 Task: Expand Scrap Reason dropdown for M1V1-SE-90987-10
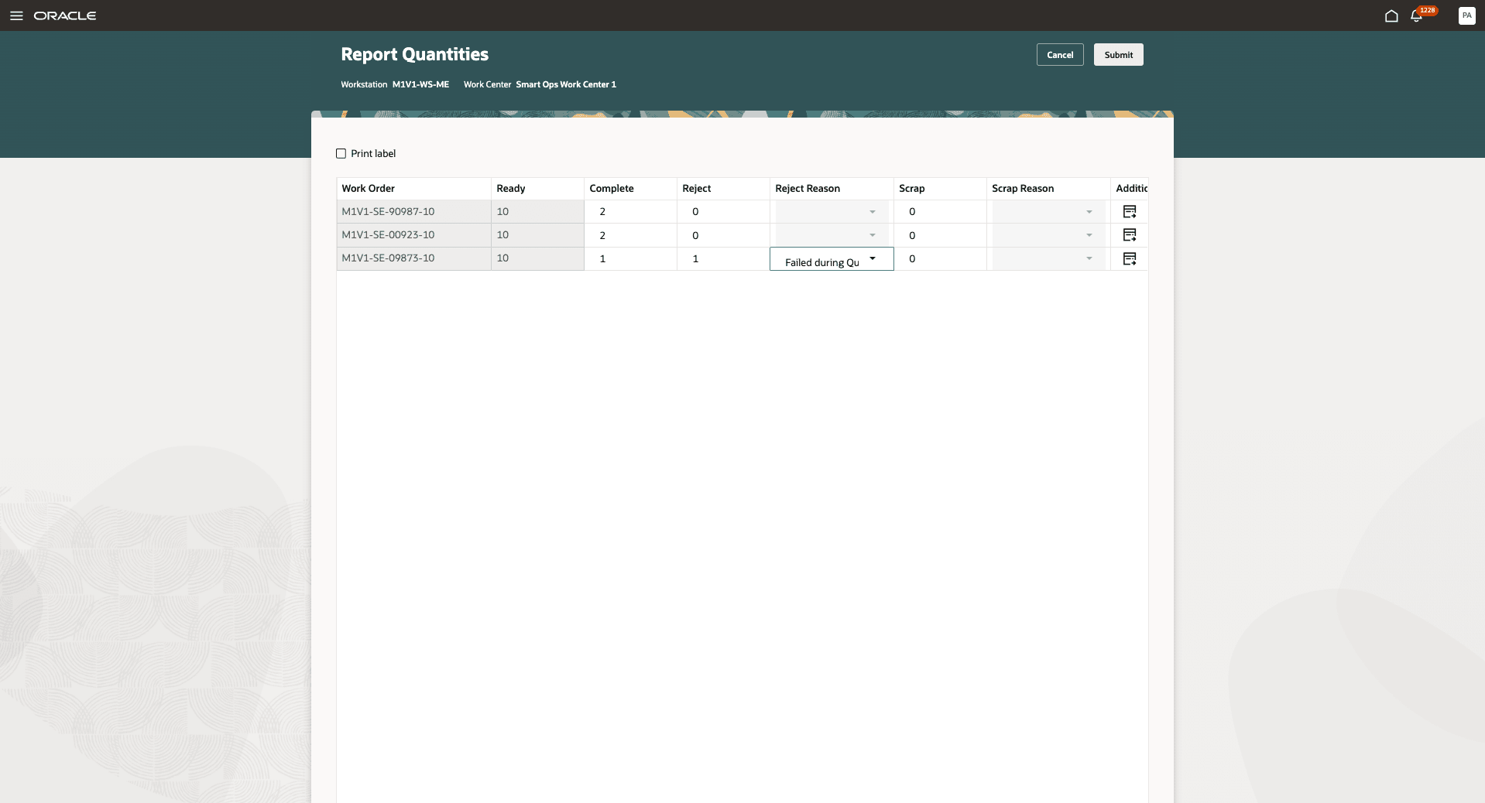(1089, 211)
